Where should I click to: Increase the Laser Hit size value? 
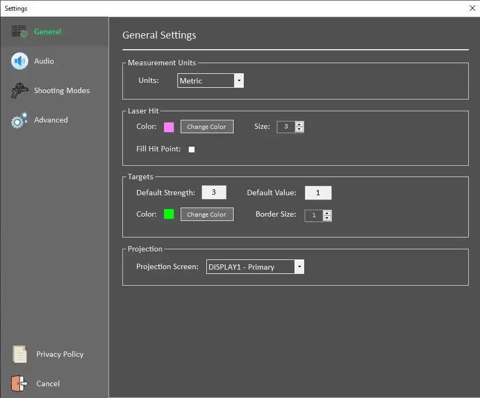[299, 124]
